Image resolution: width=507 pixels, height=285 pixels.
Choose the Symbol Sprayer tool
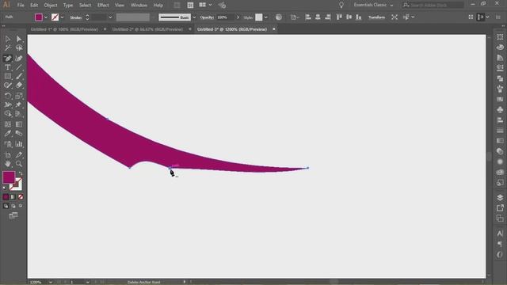[x=8, y=144]
